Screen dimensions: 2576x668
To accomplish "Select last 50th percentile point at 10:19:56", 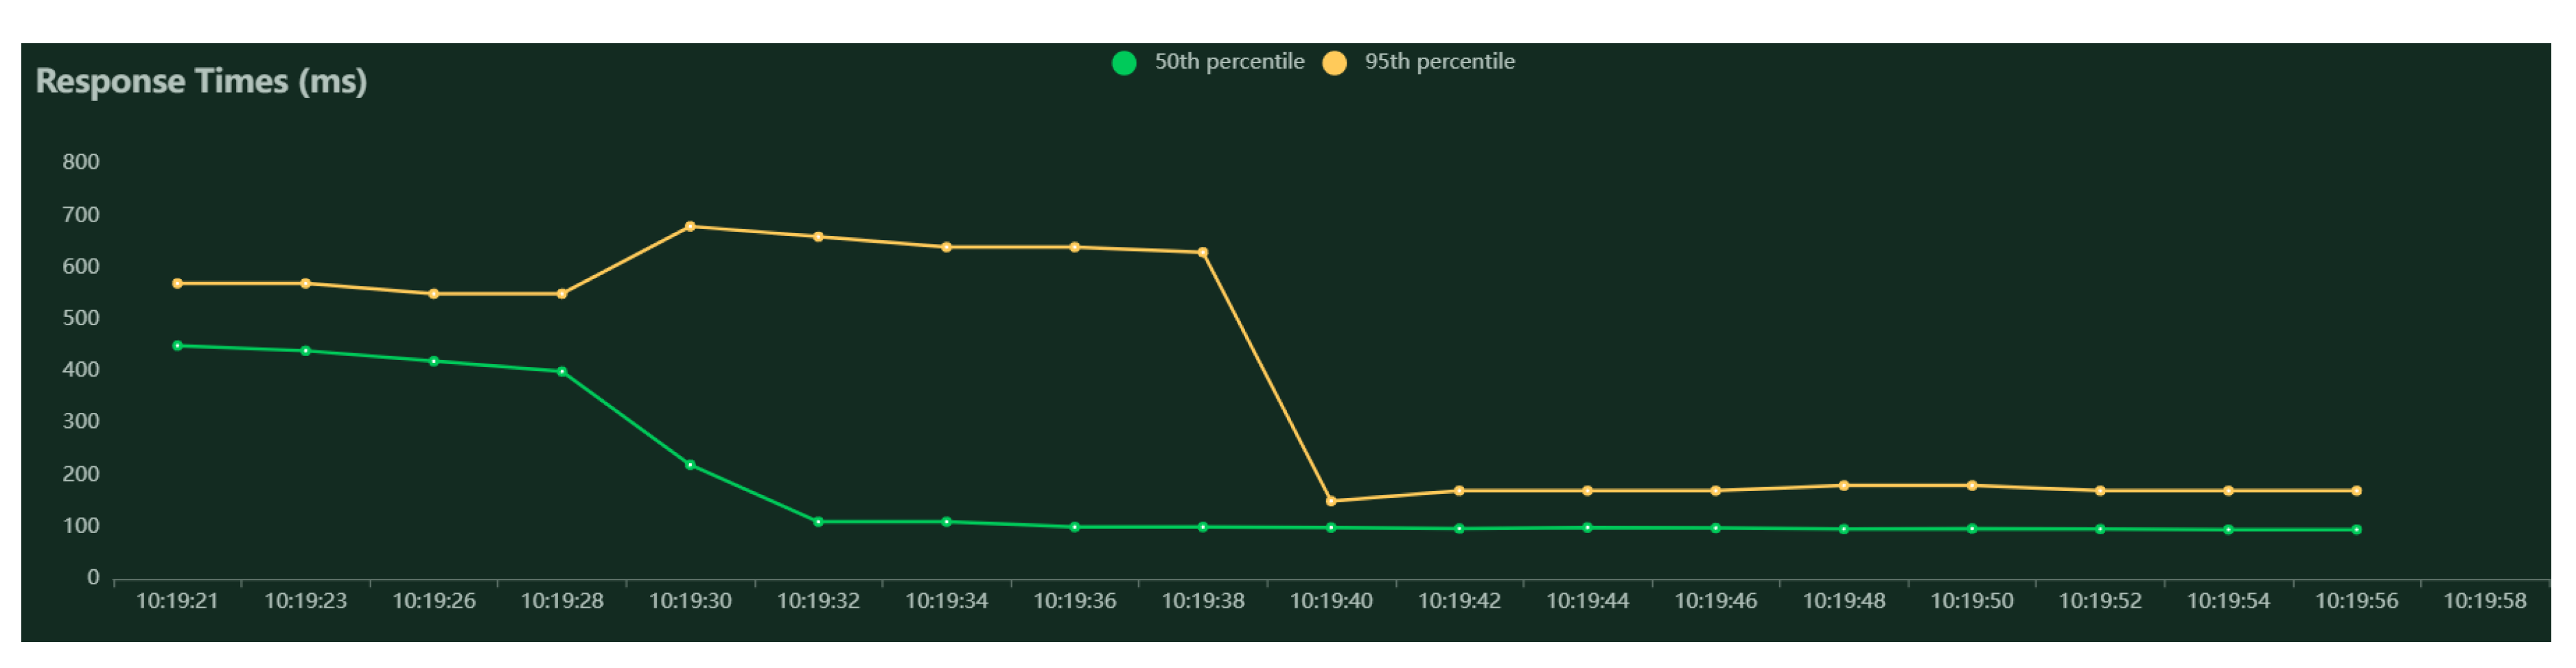I will 2356,530.
